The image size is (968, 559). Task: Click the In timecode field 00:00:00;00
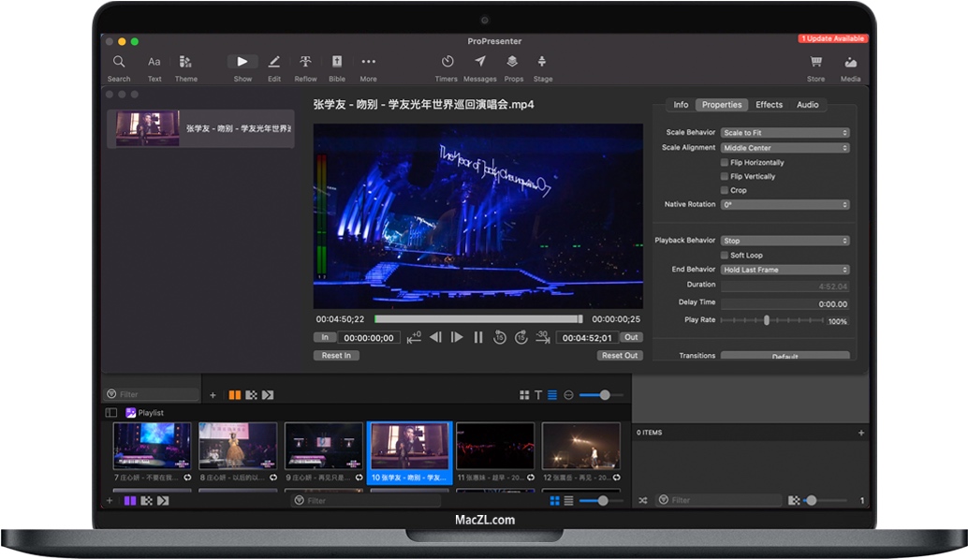369,338
